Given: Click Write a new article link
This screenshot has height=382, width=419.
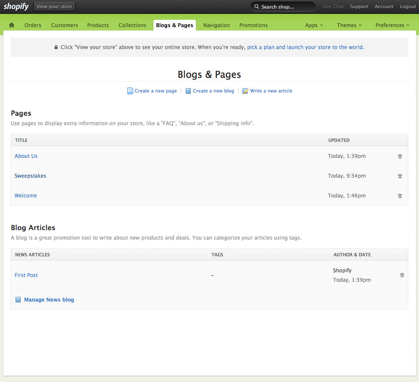Looking at the screenshot, I should click(x=267, y=91).
